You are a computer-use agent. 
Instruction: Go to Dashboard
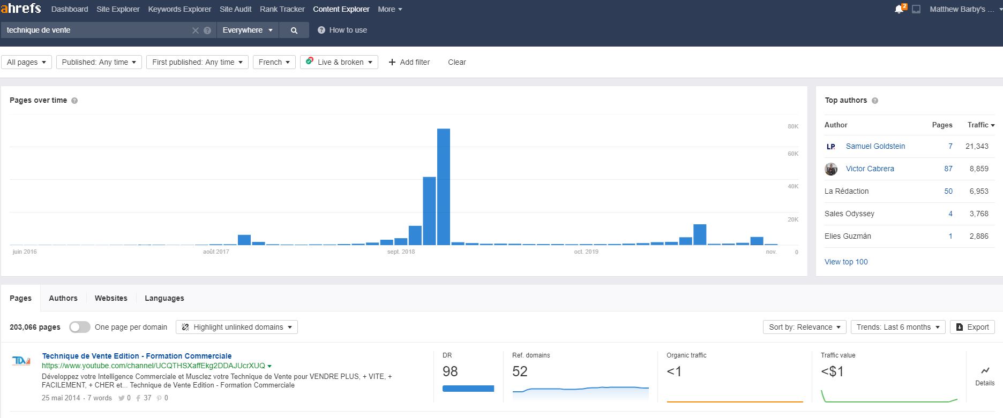coord(70,9)
